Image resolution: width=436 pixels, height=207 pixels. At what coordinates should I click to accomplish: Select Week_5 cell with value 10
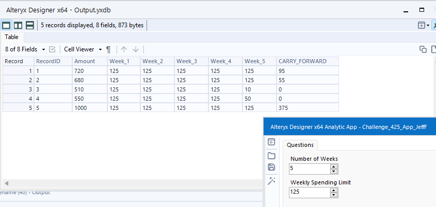[x=260, y=89]
